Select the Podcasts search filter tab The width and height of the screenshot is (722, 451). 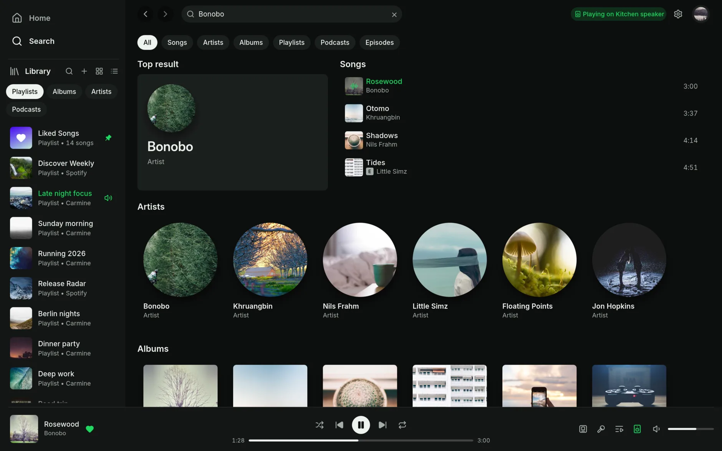335,43
